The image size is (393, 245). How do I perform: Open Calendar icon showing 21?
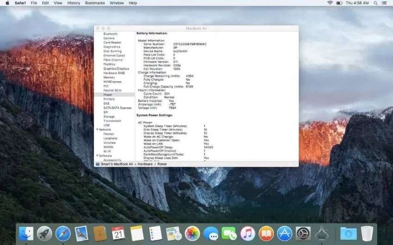coord(118,233)
